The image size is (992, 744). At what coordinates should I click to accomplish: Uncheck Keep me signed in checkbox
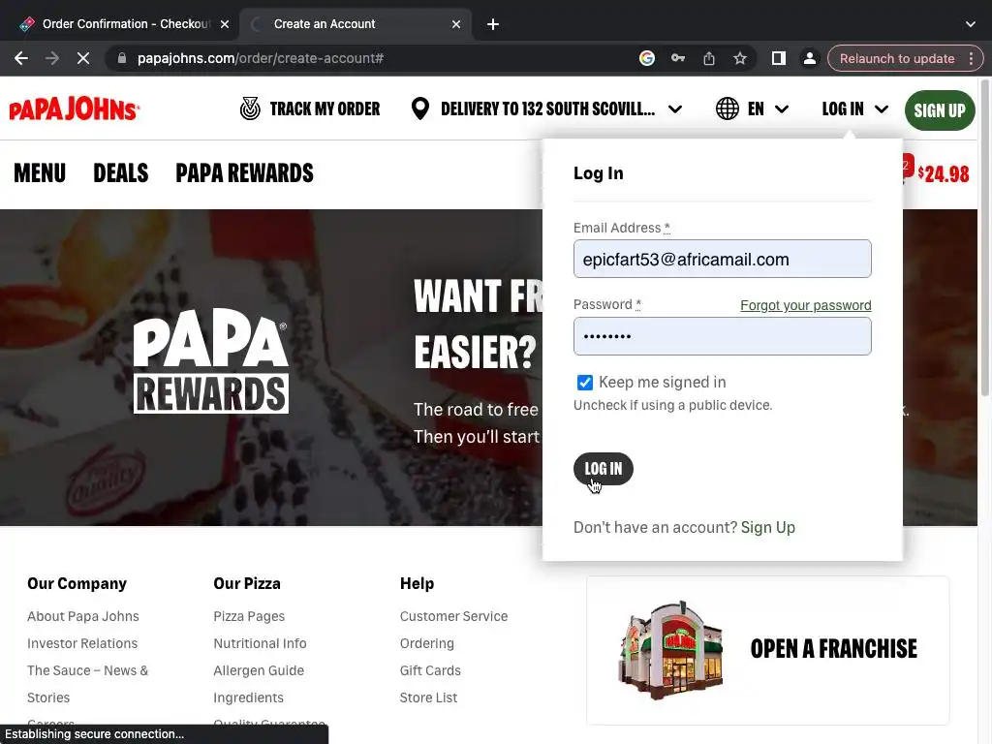pos(584,382)
